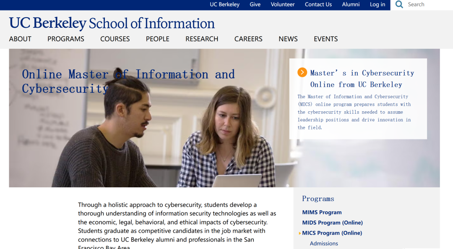Open Admissions under MICS Program
The height and width of the screenshot is (249, 453).
(324, 244)
